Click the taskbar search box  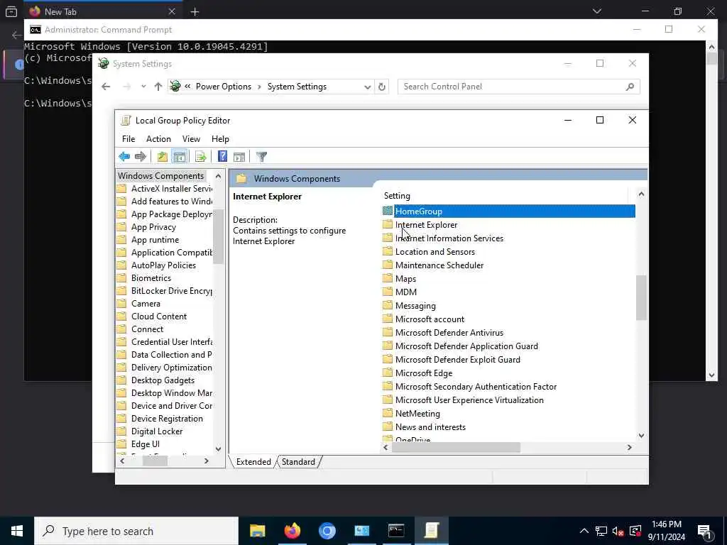tap(136, 531)
